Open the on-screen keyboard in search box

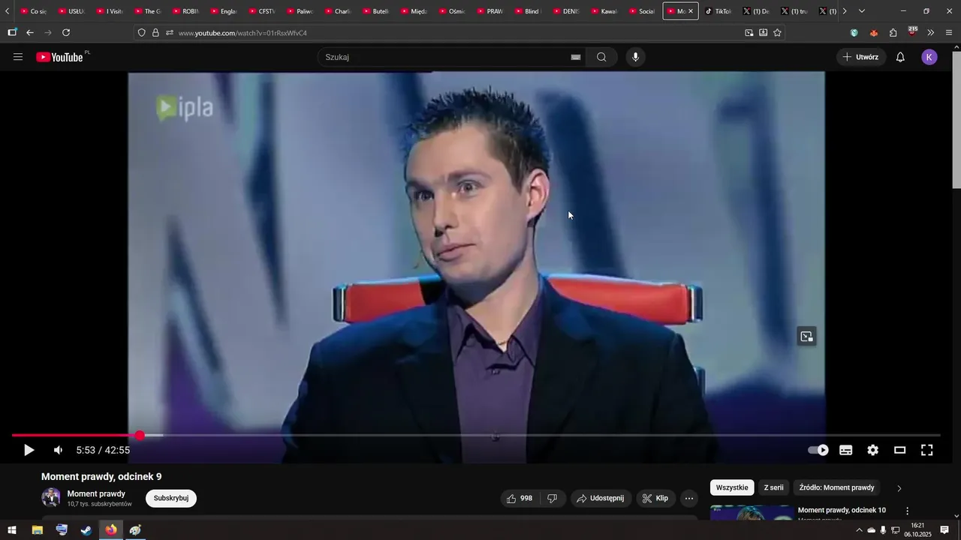pyautogui.click(x=576, y=57)
